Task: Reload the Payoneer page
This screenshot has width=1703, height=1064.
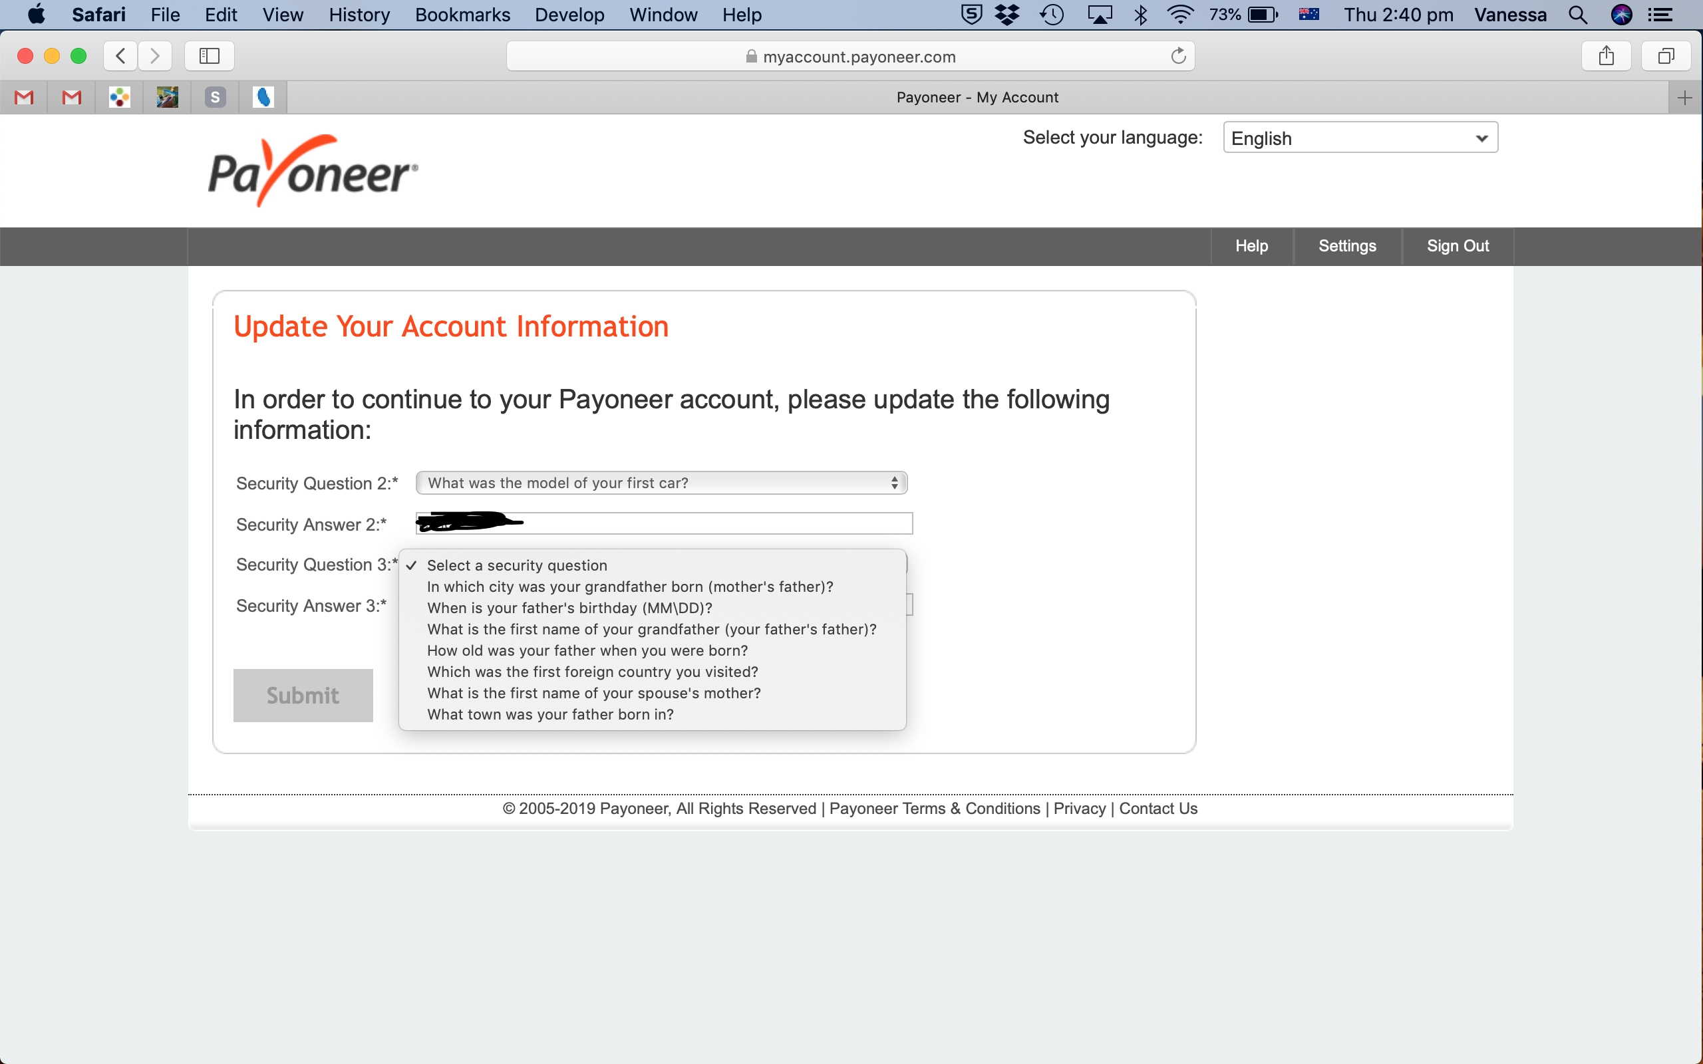Action: click(1177, 56)
